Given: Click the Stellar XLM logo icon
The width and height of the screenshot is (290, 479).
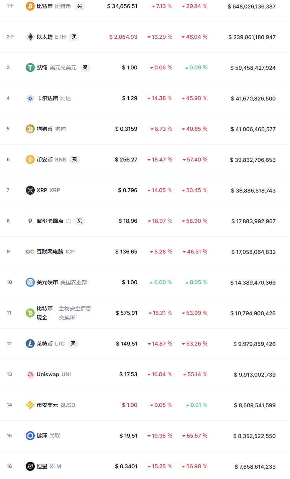Looking at the screenshot, I should click(30, 466).
